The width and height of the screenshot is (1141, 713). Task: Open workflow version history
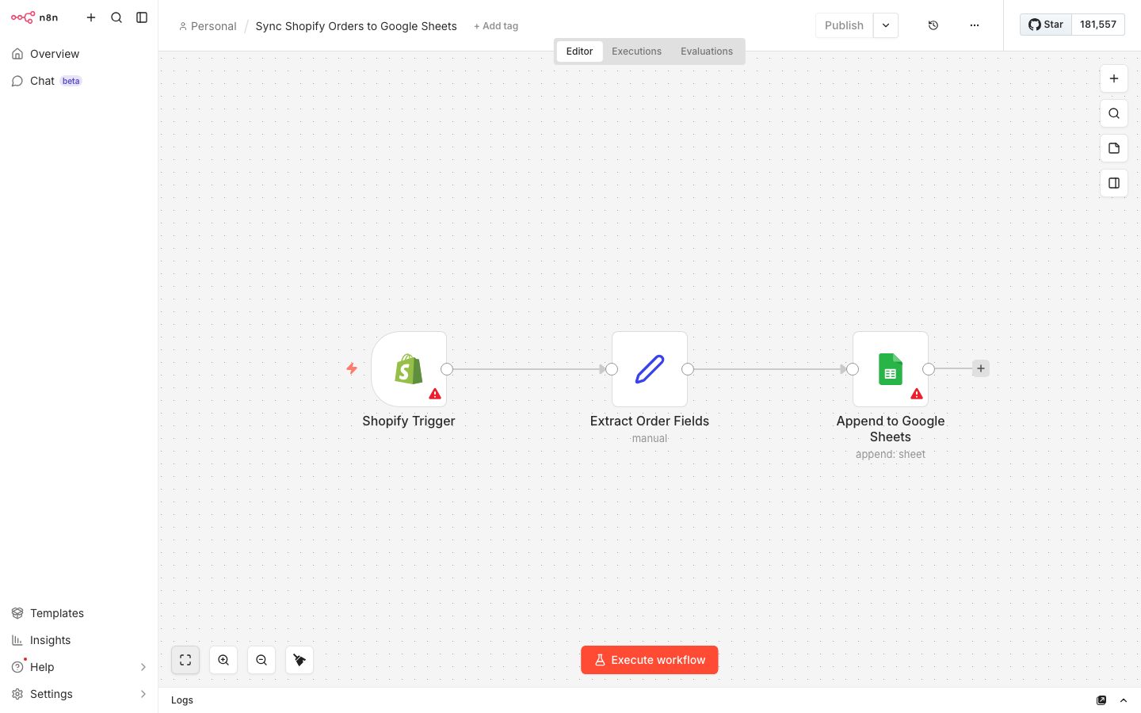[x=933, y=25]
